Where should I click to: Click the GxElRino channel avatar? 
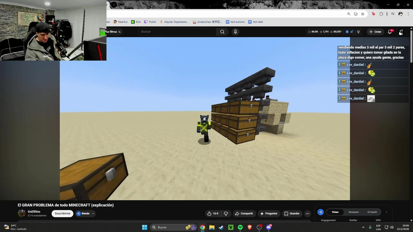22,213
